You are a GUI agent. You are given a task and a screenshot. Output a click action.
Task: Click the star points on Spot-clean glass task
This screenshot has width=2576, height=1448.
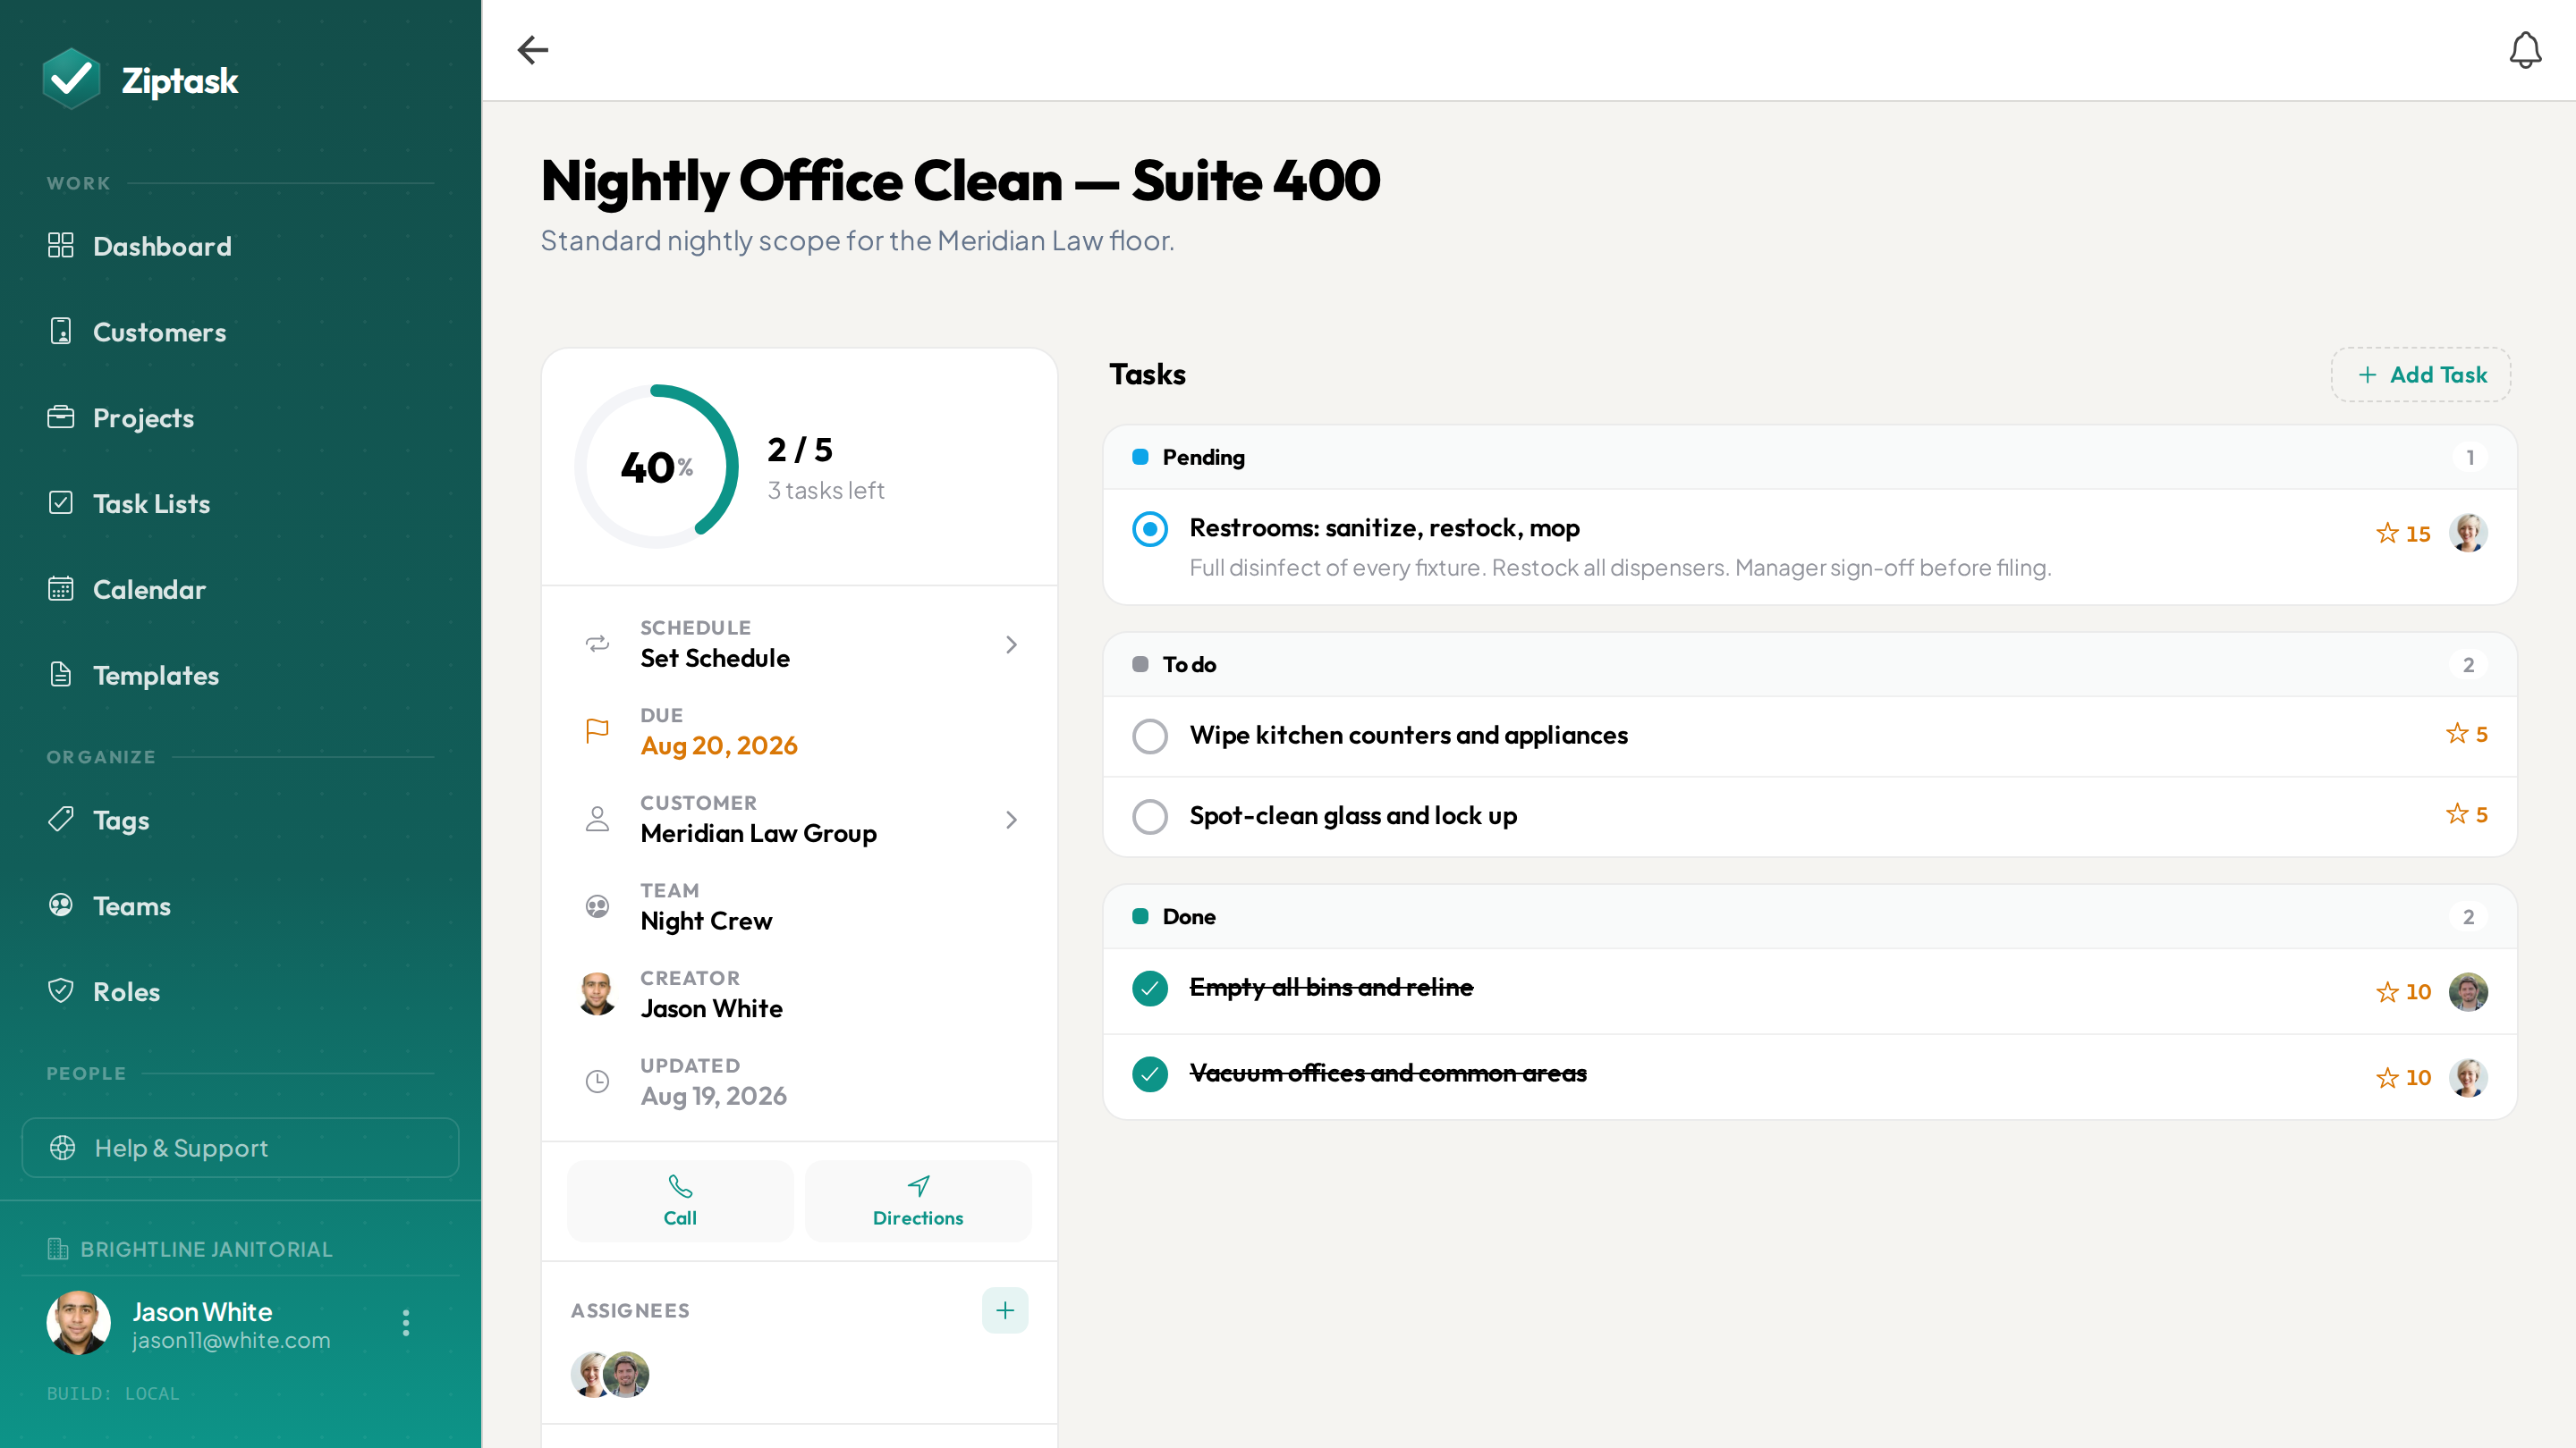coord(2467,814)
